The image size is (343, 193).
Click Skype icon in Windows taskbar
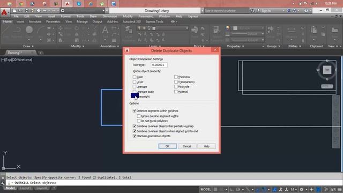point(79,4)
